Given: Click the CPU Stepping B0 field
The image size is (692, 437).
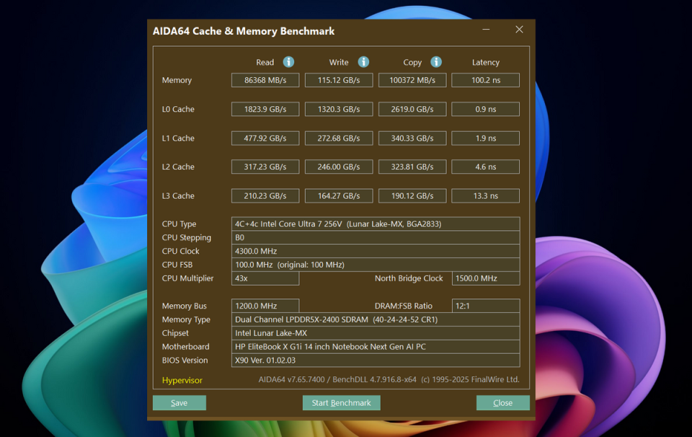Looking at the screenshot, I should coord(376,237).
